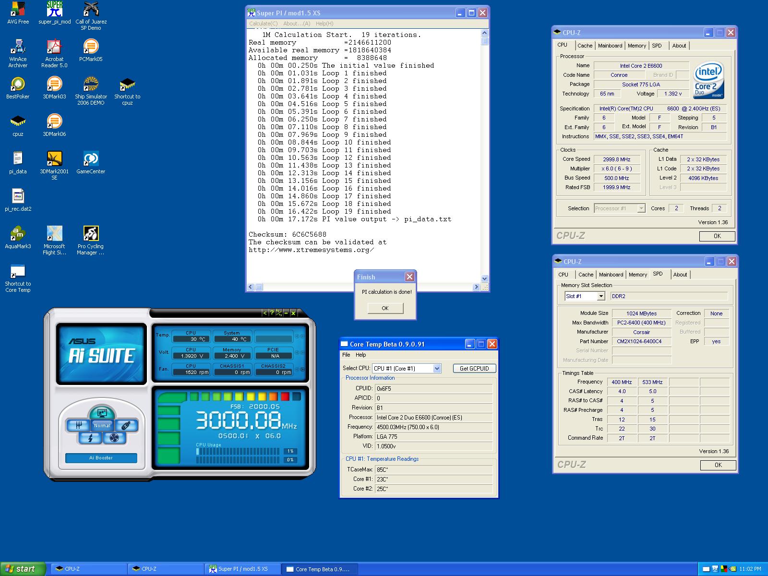Viewport: 768px width, 576px height.
Task: Select the Super PI taskbar button
Action: tap(242, 569)
